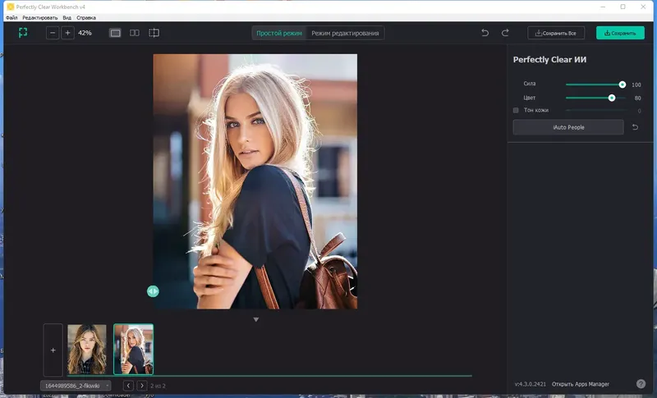The height and width of the screenshot is (398, 657).
Task: Select the split-view compare icon
Action: coord(154,33)
